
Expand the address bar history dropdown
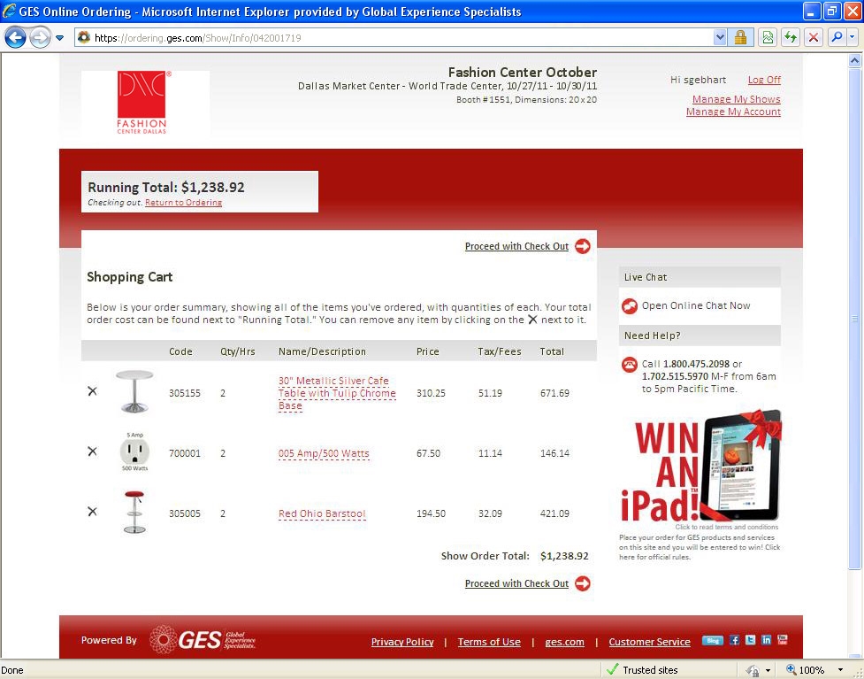click(720, 37)
